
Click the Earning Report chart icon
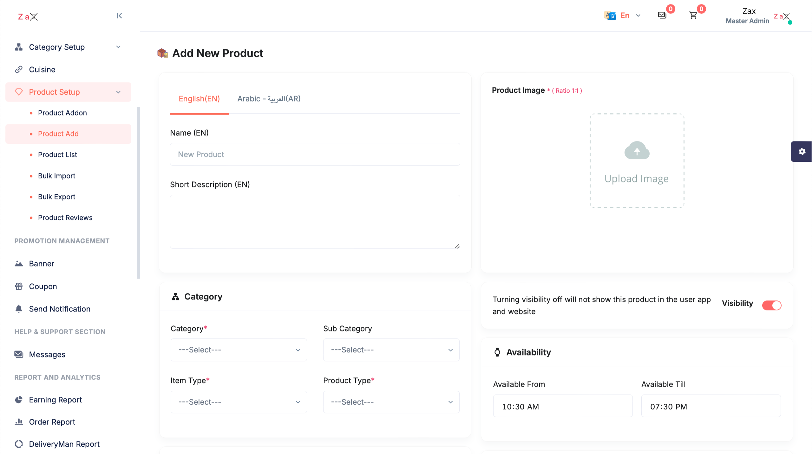[18, 400]
